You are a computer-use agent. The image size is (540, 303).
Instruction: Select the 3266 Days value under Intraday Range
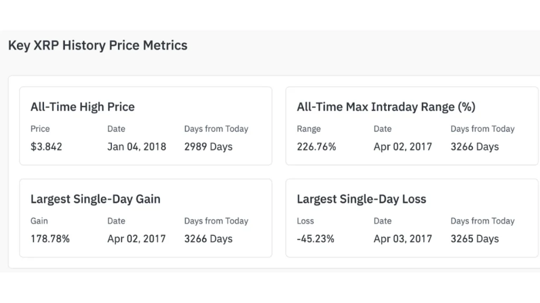click(474, 147)
